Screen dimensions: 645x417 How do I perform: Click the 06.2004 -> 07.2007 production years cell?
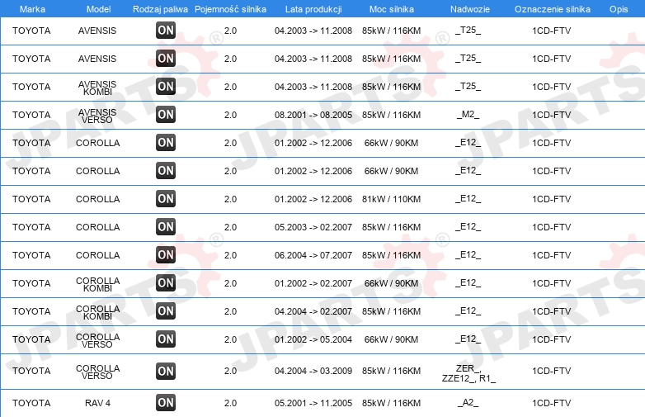313,255
